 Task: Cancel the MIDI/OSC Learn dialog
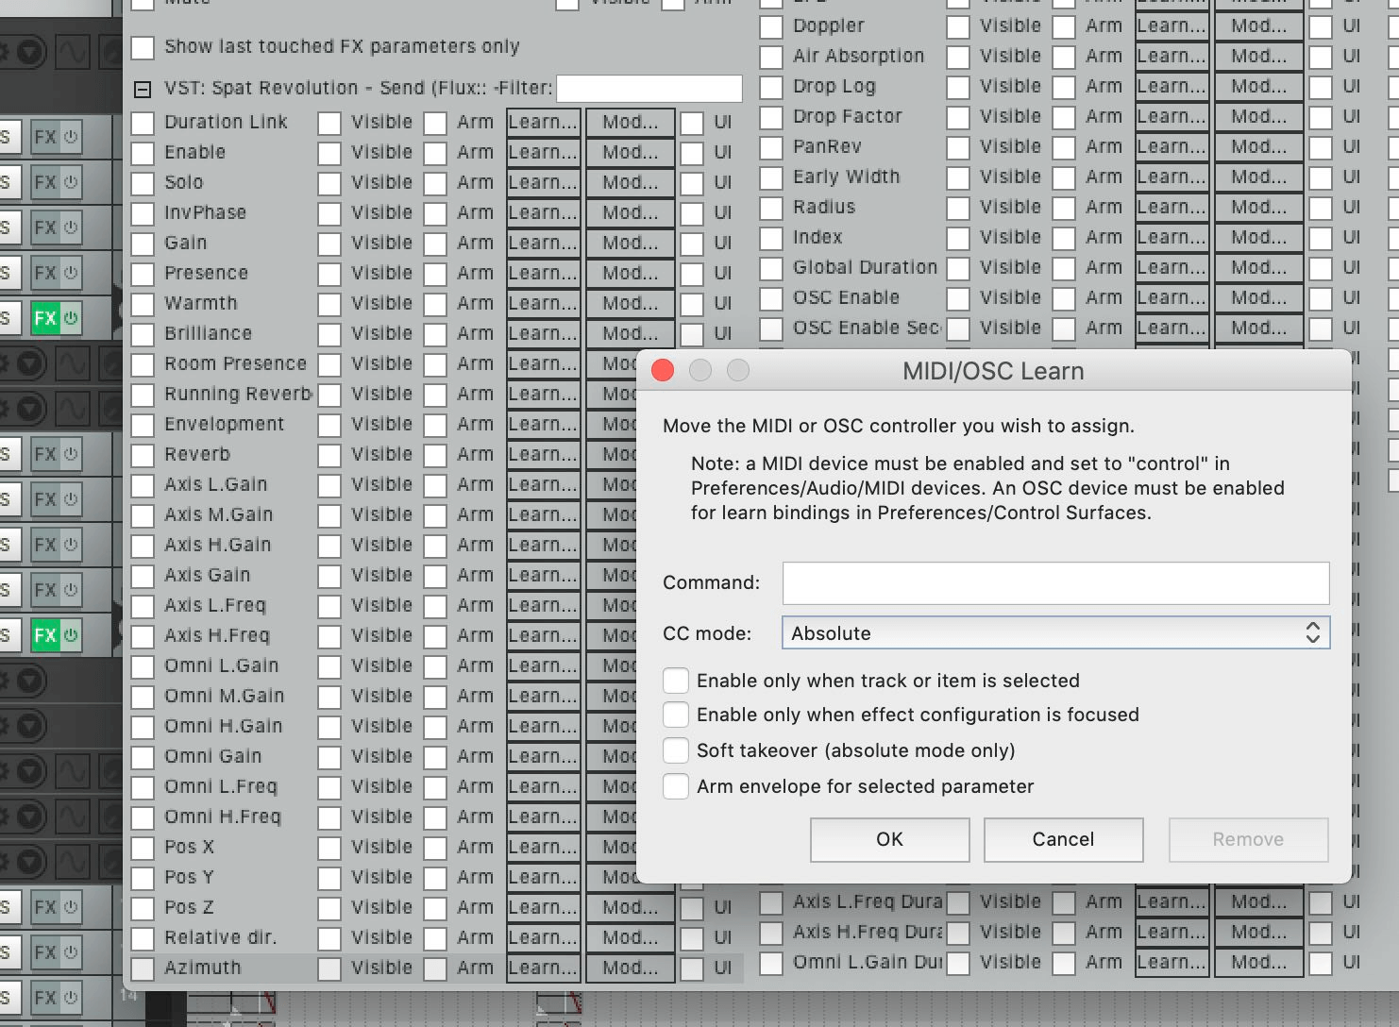tap(1063, 839)
